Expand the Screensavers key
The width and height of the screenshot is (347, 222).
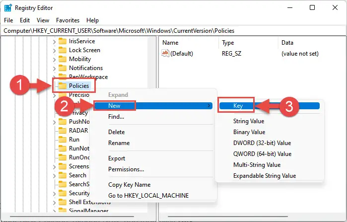coord(54,166)
